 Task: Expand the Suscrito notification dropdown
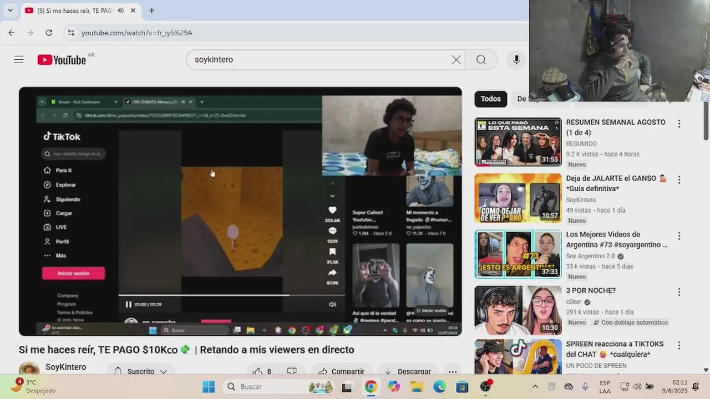(x=140, y=371)
